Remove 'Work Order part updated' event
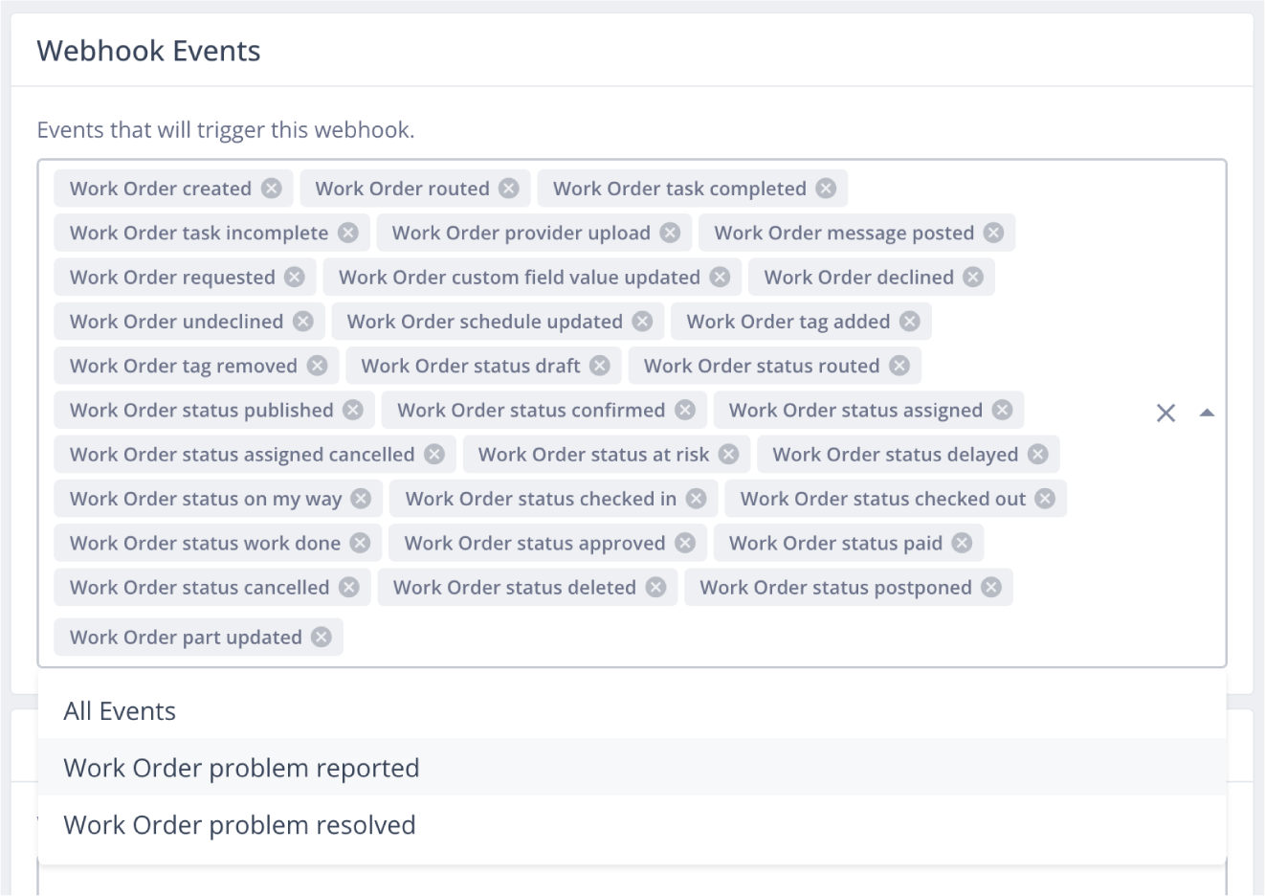The image size is (1265, 896). coord(322,638)
